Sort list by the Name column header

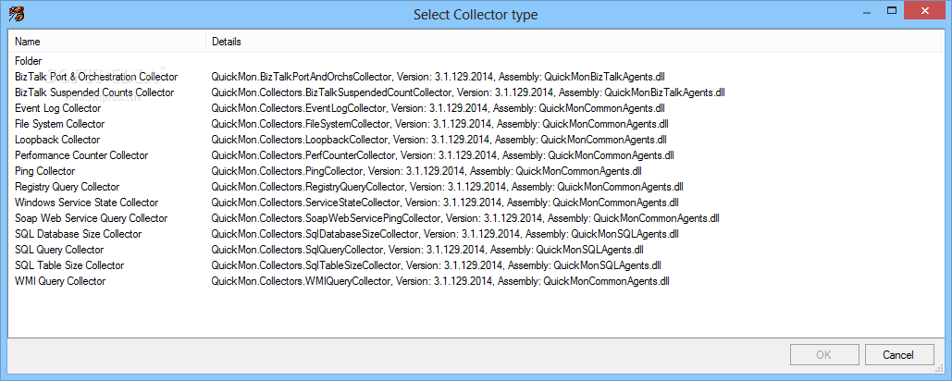[x=107, y=42]
